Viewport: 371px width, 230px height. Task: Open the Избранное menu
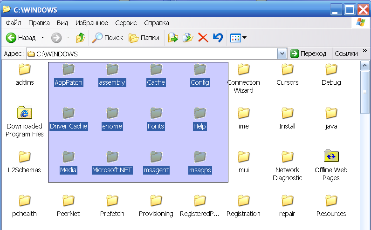91,23
